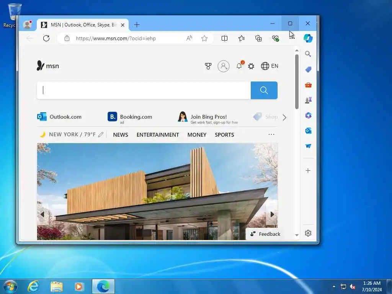
Task: Open Shopping tag in sidebar
Action: click(308, 69)
